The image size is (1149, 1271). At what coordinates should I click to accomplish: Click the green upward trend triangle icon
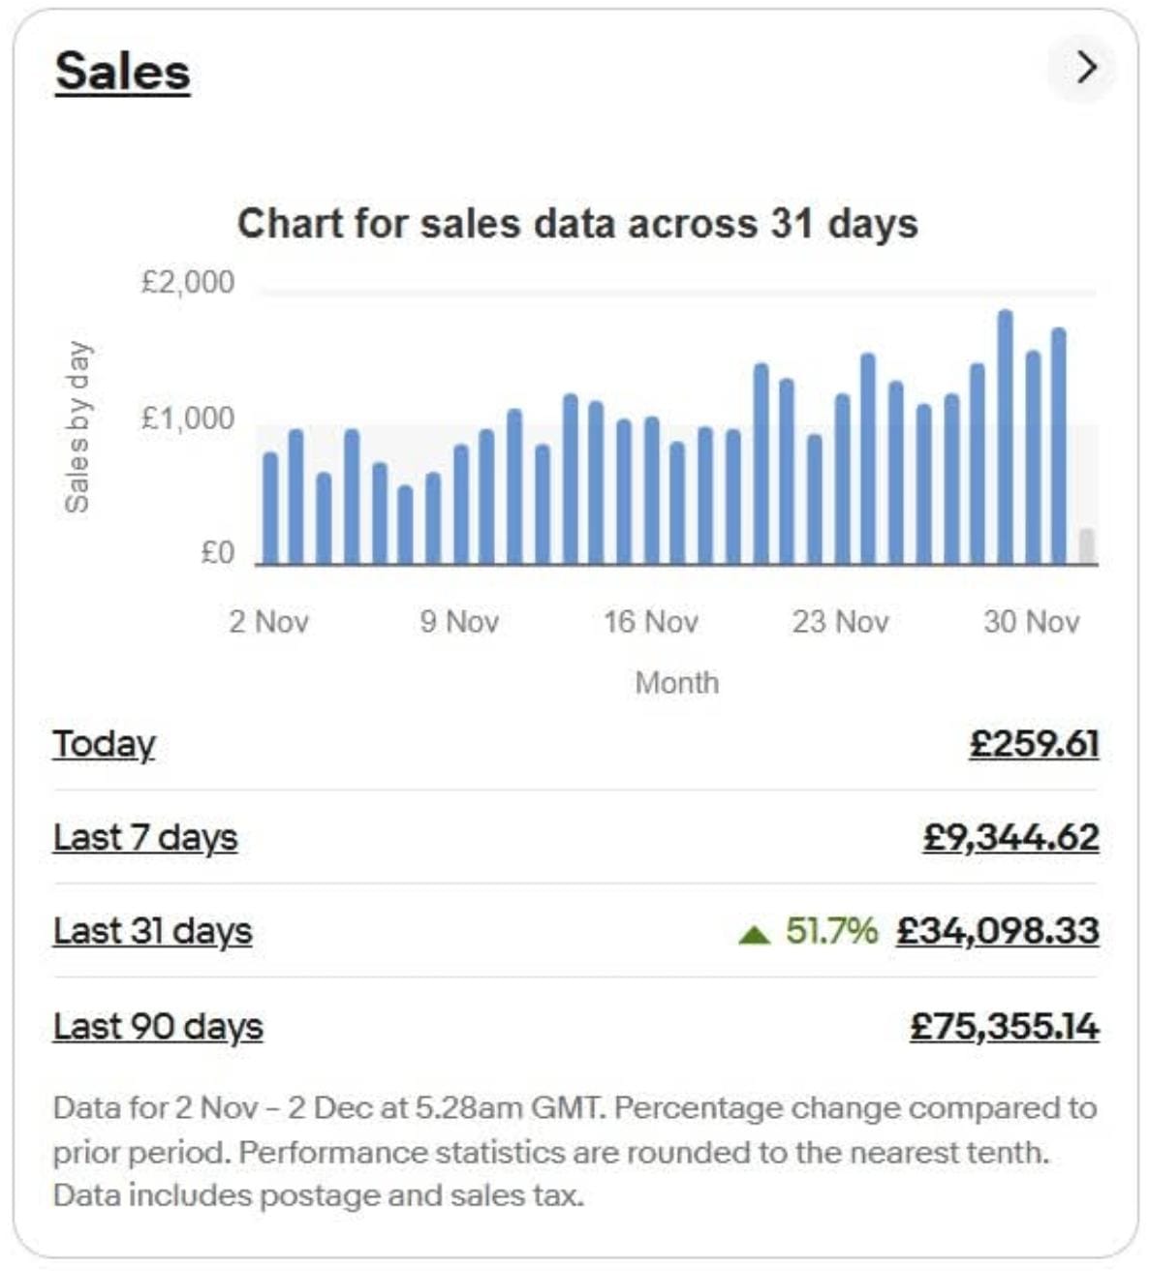point(754,934)
